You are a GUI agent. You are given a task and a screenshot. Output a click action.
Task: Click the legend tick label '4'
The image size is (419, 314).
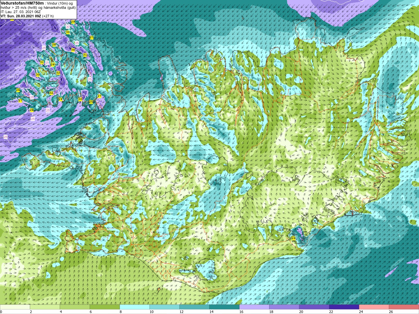[x=61, y=312]
